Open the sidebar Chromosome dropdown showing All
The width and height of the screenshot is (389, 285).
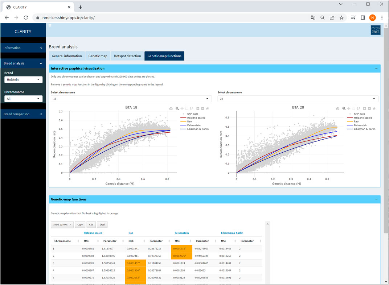23,99
